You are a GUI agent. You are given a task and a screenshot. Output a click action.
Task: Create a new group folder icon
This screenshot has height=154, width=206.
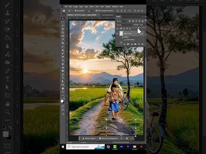(135, 44)
